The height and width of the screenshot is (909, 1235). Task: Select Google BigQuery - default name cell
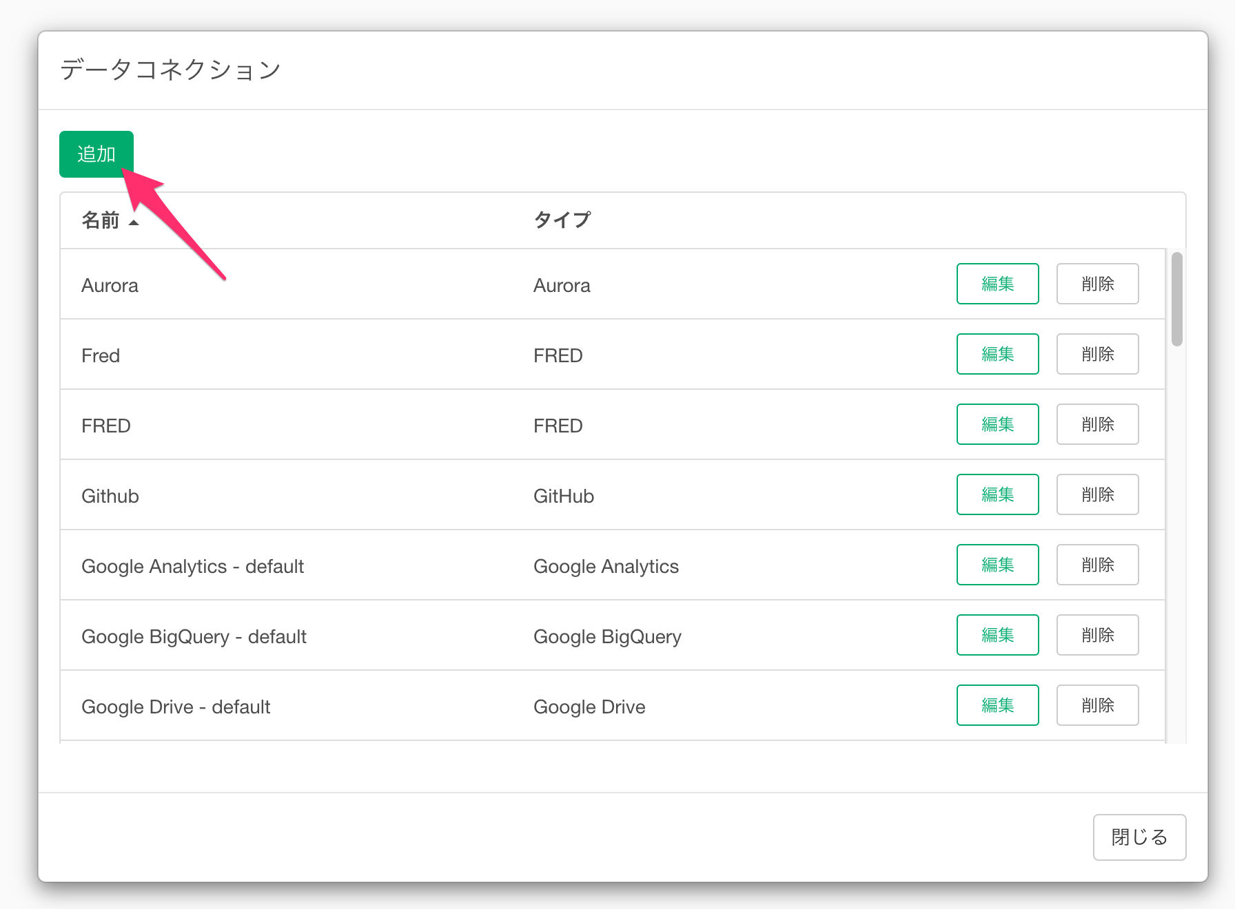[194, 637]
